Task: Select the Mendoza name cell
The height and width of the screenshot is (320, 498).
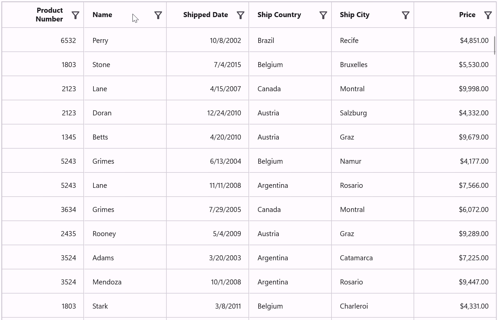Action: tap(107, 282)
